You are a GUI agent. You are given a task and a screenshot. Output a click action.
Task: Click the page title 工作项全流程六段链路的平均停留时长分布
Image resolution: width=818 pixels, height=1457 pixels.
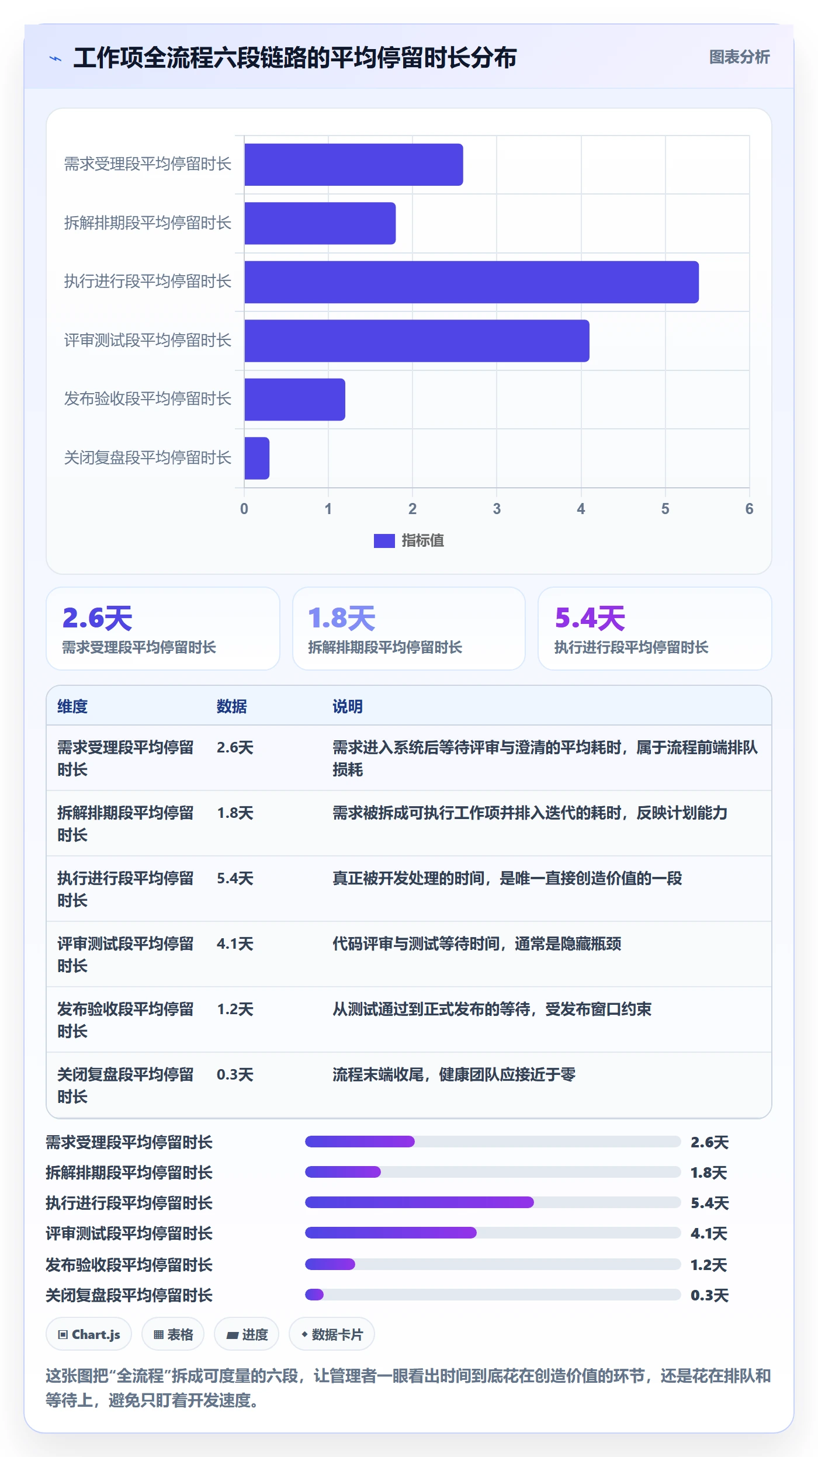[x=295, y=58]
